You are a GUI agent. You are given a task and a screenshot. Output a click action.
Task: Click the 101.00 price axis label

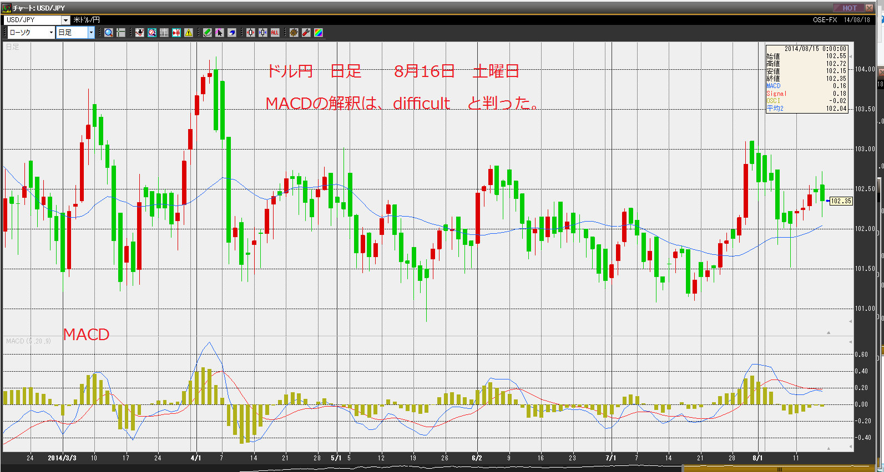click(x=865, y=309)
